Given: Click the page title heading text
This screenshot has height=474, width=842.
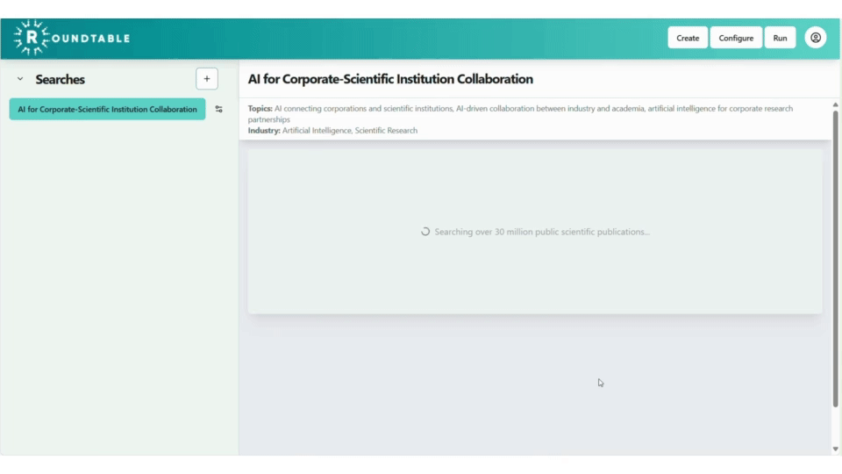Looking at the screenshot, I should 390,79.
